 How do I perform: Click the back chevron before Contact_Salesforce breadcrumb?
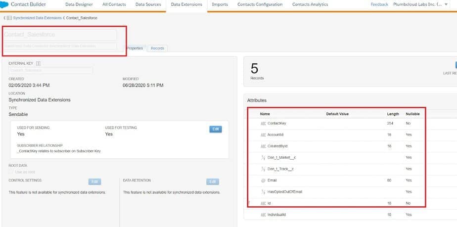coord(64,18)
